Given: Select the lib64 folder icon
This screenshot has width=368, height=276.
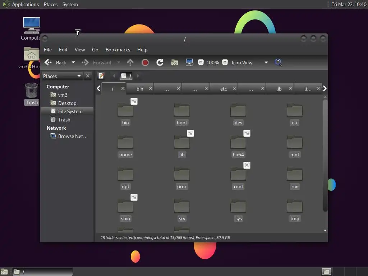Looking at the screenshot, I should pyautogui.click(x=238, y=142).
